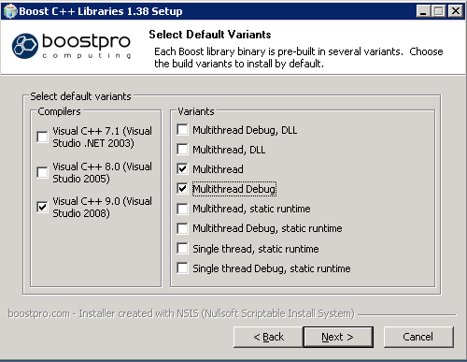467x362 pixels.
Task: Enable Visual C++ 7.1 compiler checkbox
Action: click(x=42, y=137)
